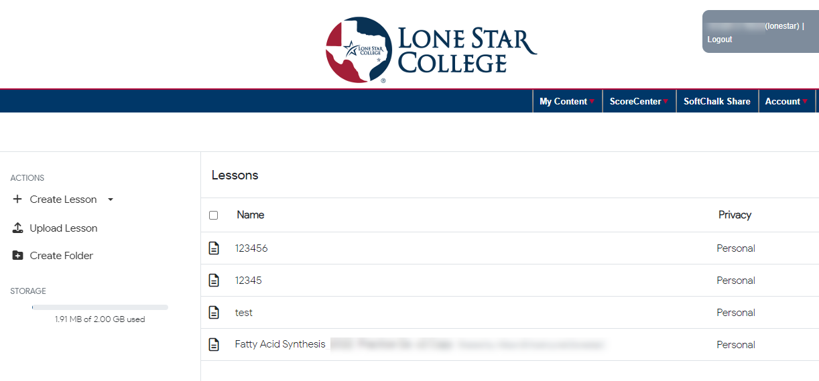Click the document icon beside test lesson
Screen dimensions: 819x381
[x=214, y=313]
